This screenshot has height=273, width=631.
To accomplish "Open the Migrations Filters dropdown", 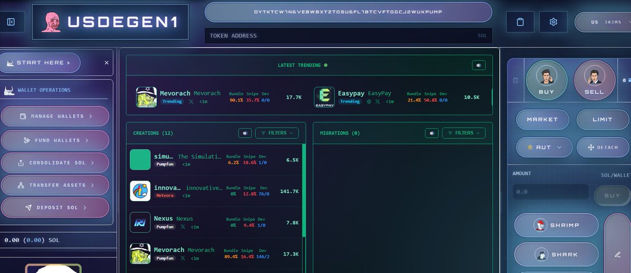I will coord(464,133).
